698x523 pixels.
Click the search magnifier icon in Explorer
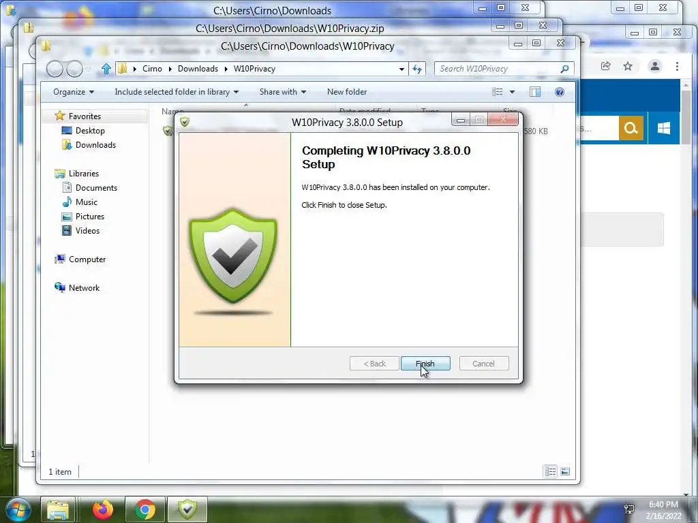[564, 69]
